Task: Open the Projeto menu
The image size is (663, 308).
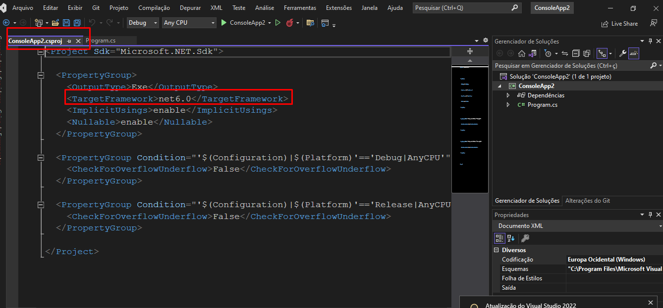Action: [119, 8]
